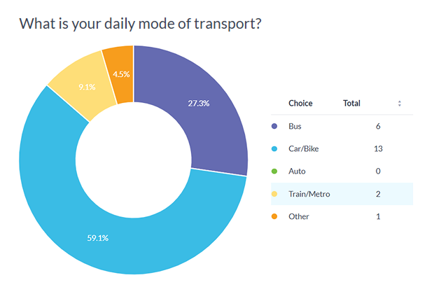Image resolution: width=434 pixels, height=287 pixels.
Task: Click the orange Other legend dot
Action: point(275,216)
